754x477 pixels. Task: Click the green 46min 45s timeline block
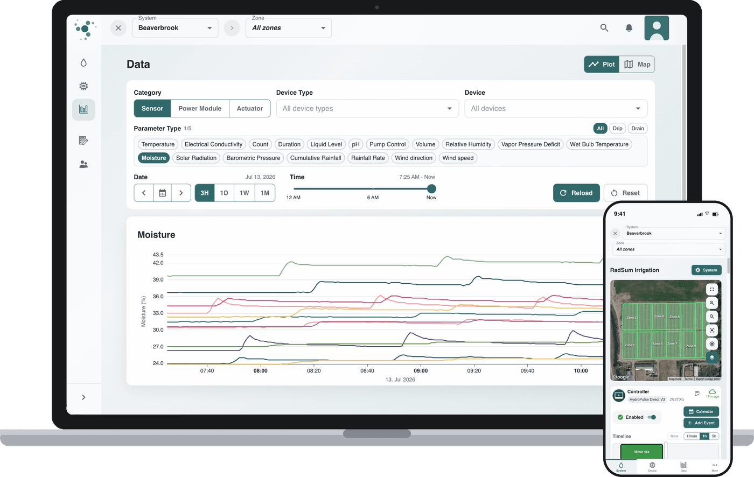[x=641, y=452]
